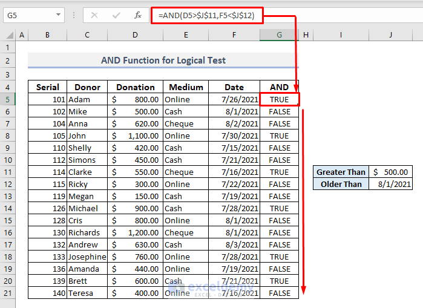Screen dimensions: 423x308
Task: Select Richards' donation cell 1,200.00
Action: coord(135,233)
